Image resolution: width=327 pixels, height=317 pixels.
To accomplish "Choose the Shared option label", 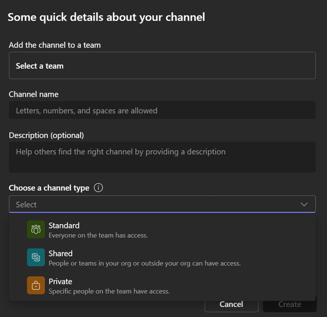I will pyautogui.click(x=60, y=253).
